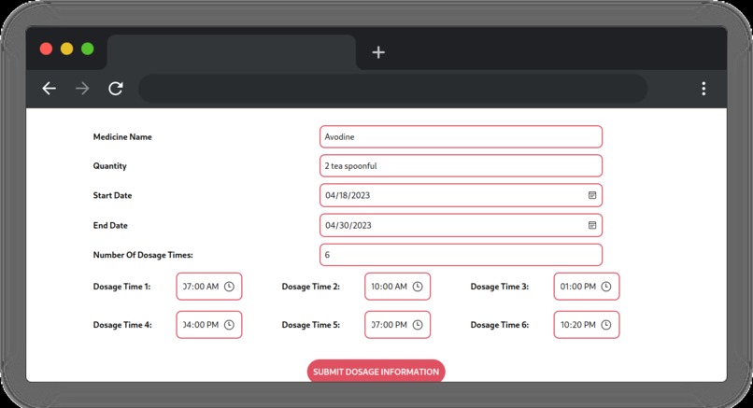Reload the page with the refresh icon
Image resolution: width=753 pixels, height=408 pixels.
click(x=116, y=89)
